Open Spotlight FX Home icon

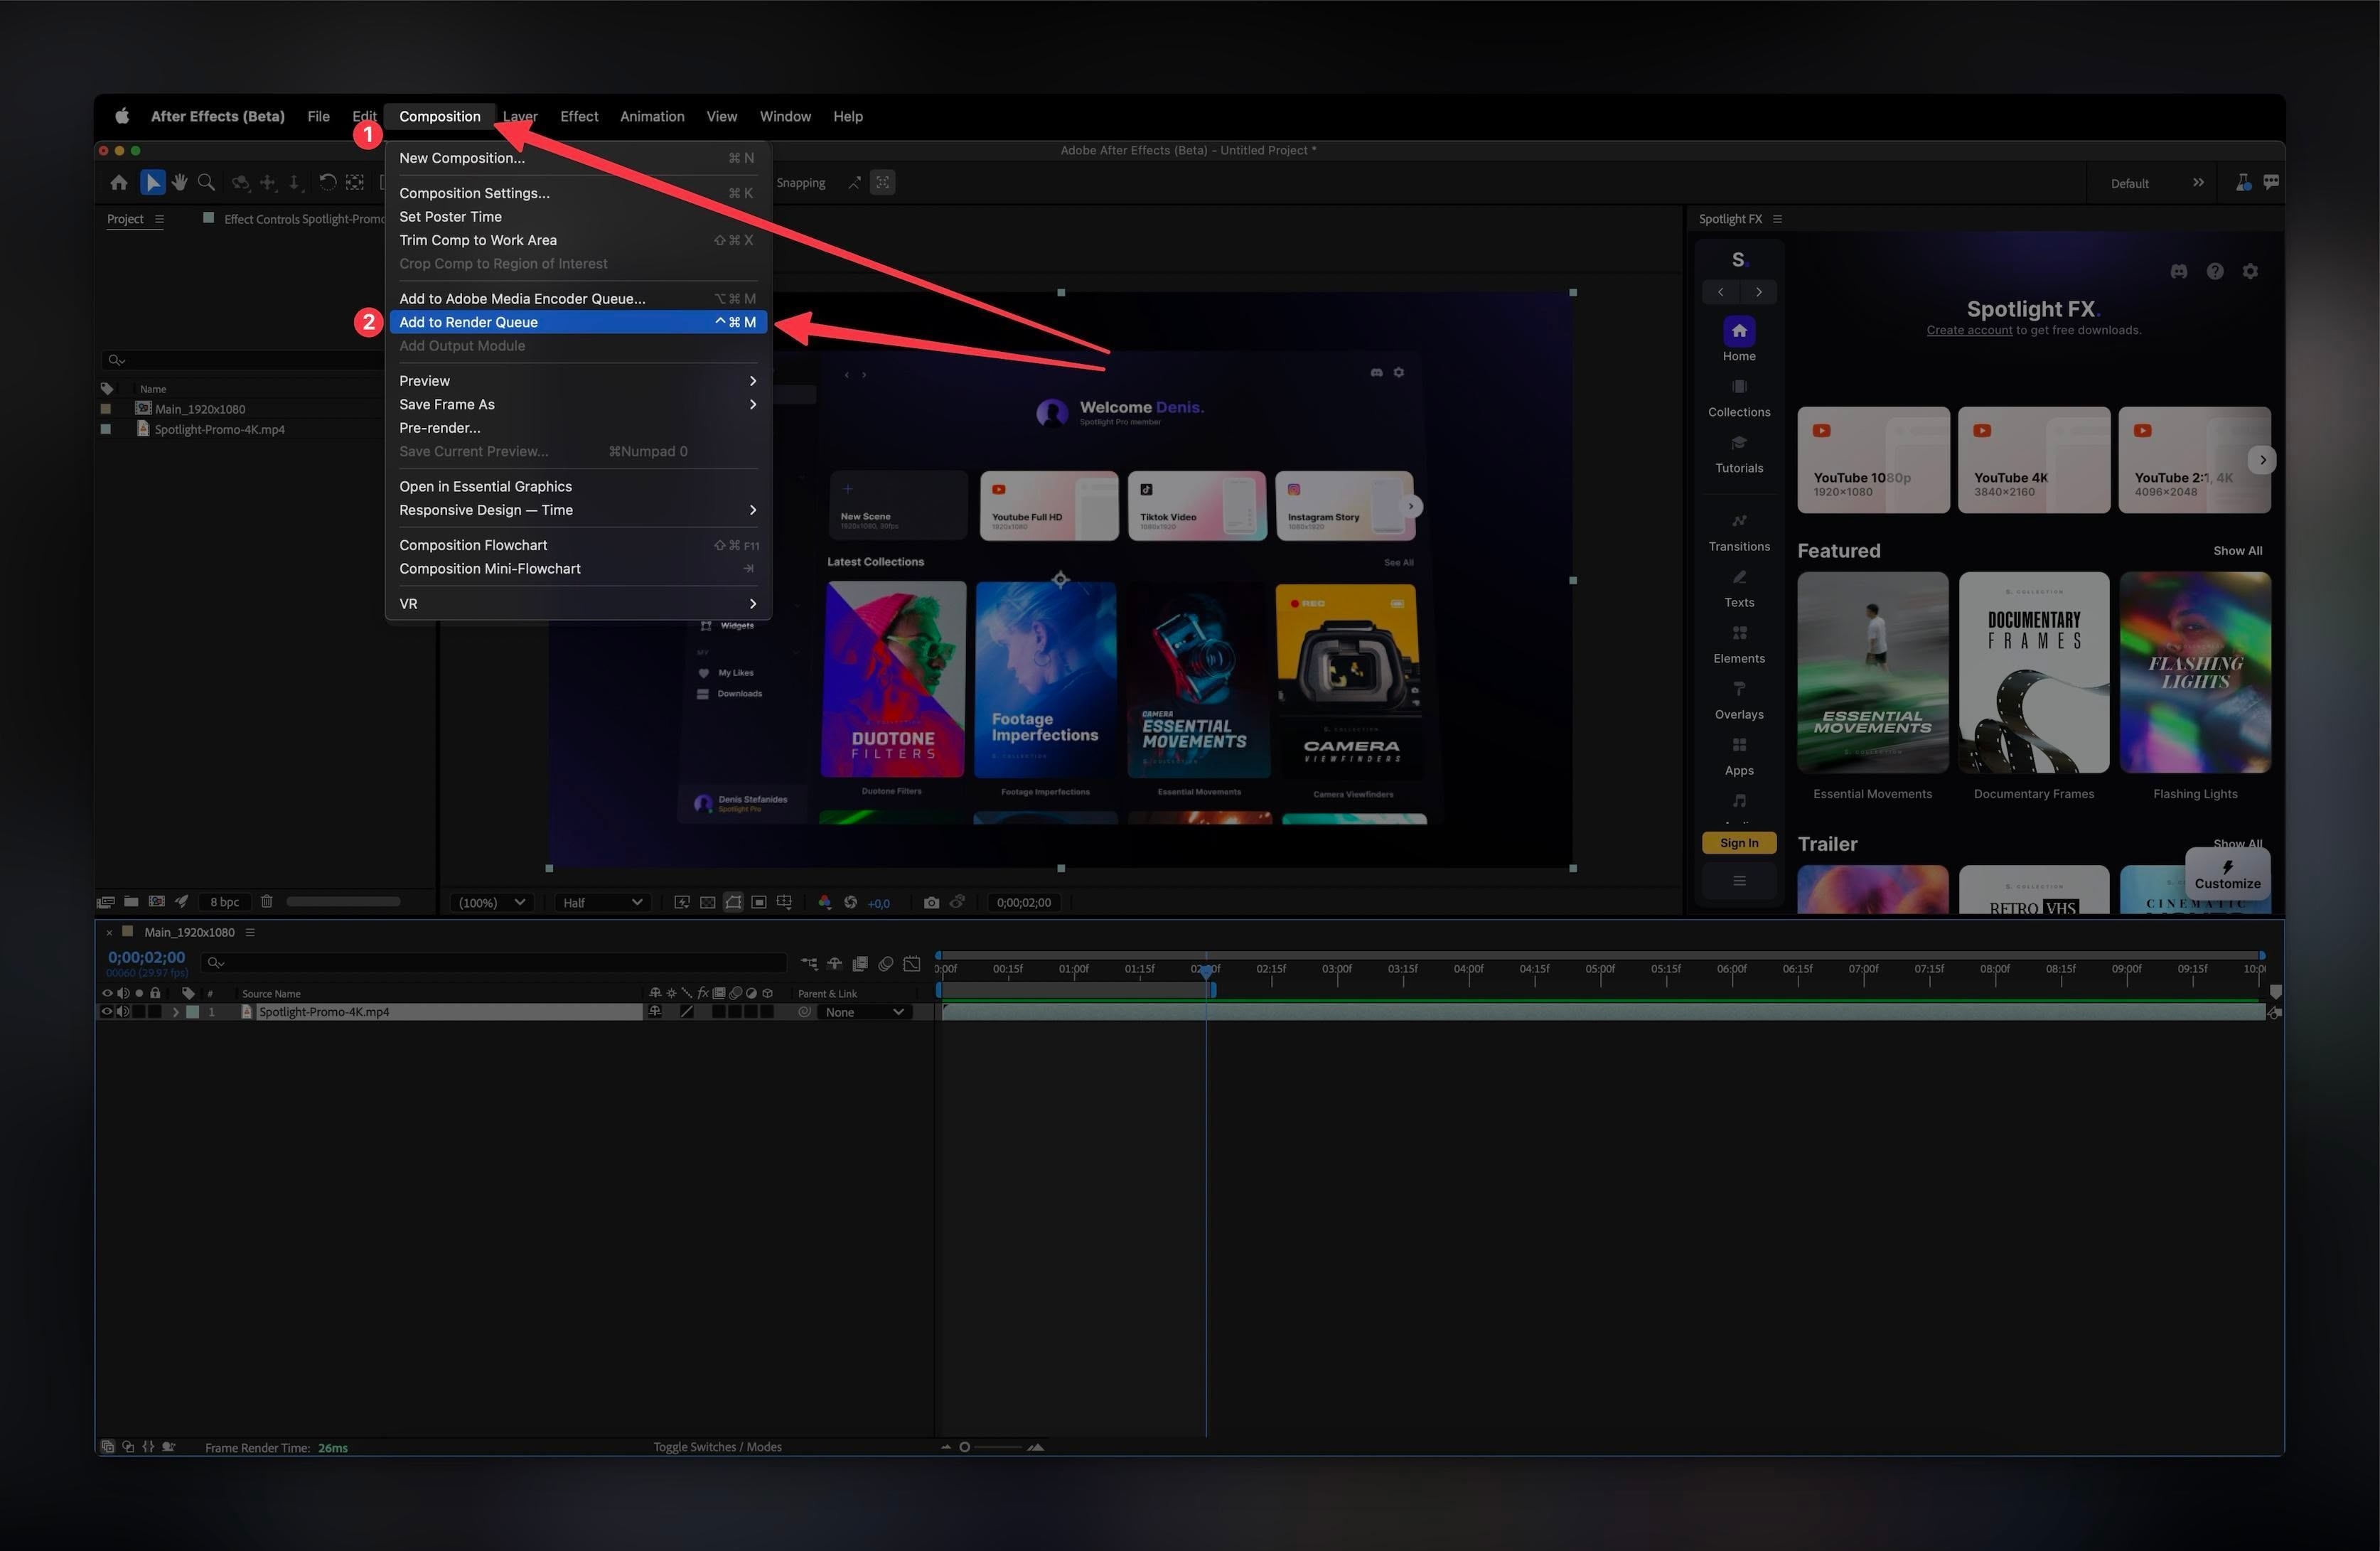[1739, 331]
